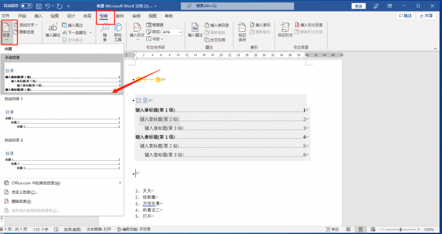Open the 批注 comments pane
Screen dimensions: 442x234
(x=406, y=16)
